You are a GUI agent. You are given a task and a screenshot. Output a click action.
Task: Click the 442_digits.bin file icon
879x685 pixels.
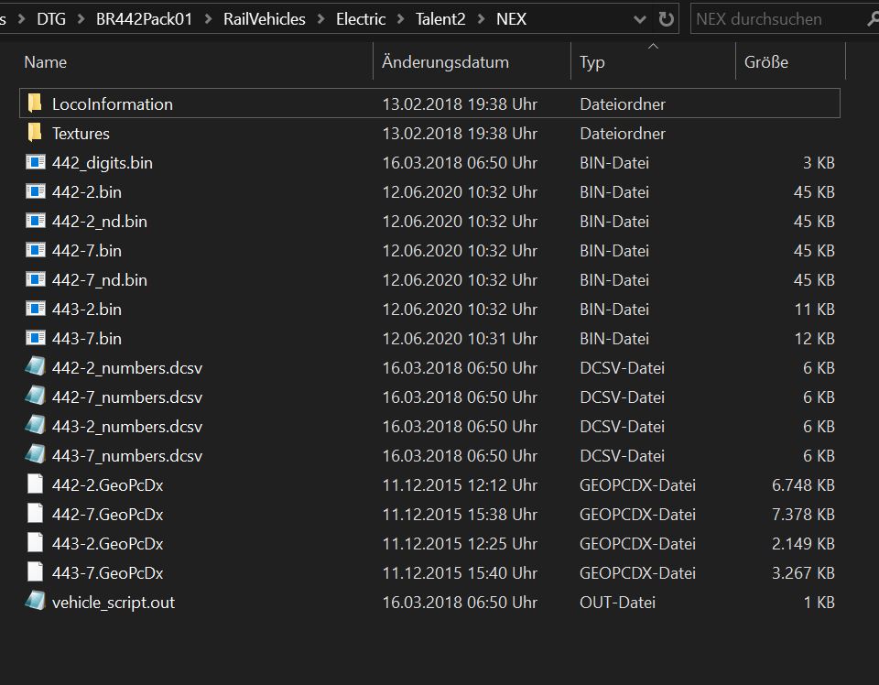point(35,163)
